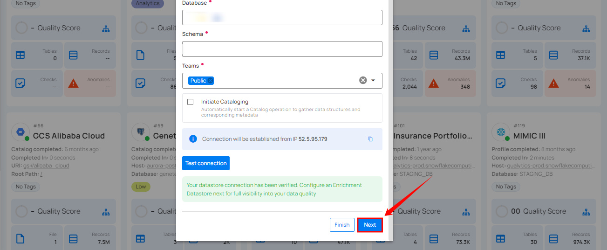Screen dimensions: 607x250
Task: Focus the Database input field
Action: [x=282, y=18]
